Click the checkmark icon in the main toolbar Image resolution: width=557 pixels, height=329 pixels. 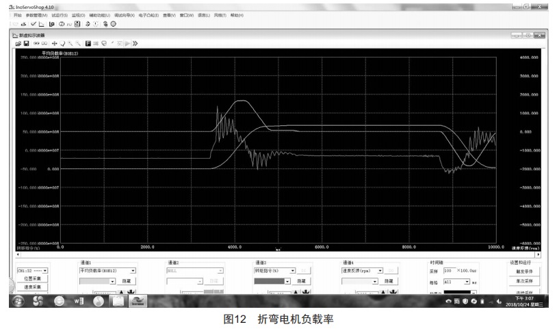click(x=32, y=23)
